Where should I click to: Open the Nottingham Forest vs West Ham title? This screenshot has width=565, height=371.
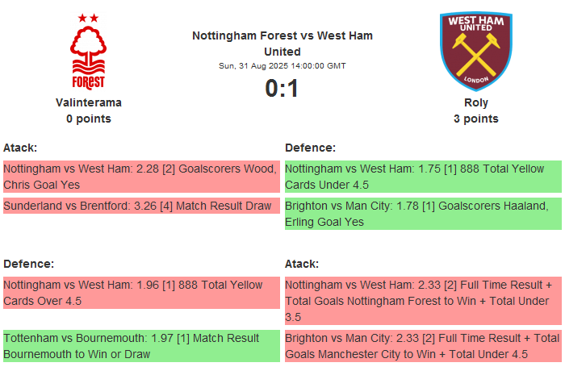coord(282,44)
